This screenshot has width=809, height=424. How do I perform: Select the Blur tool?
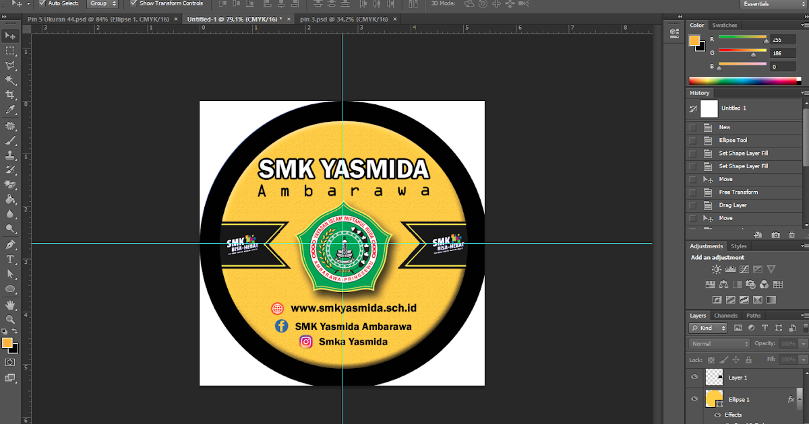[10, 214]
